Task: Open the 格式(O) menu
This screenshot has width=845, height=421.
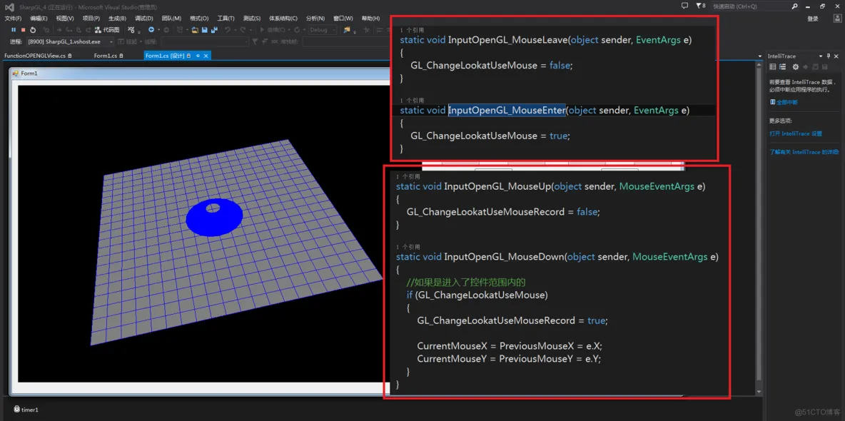Action: click(x=199, y=19)
